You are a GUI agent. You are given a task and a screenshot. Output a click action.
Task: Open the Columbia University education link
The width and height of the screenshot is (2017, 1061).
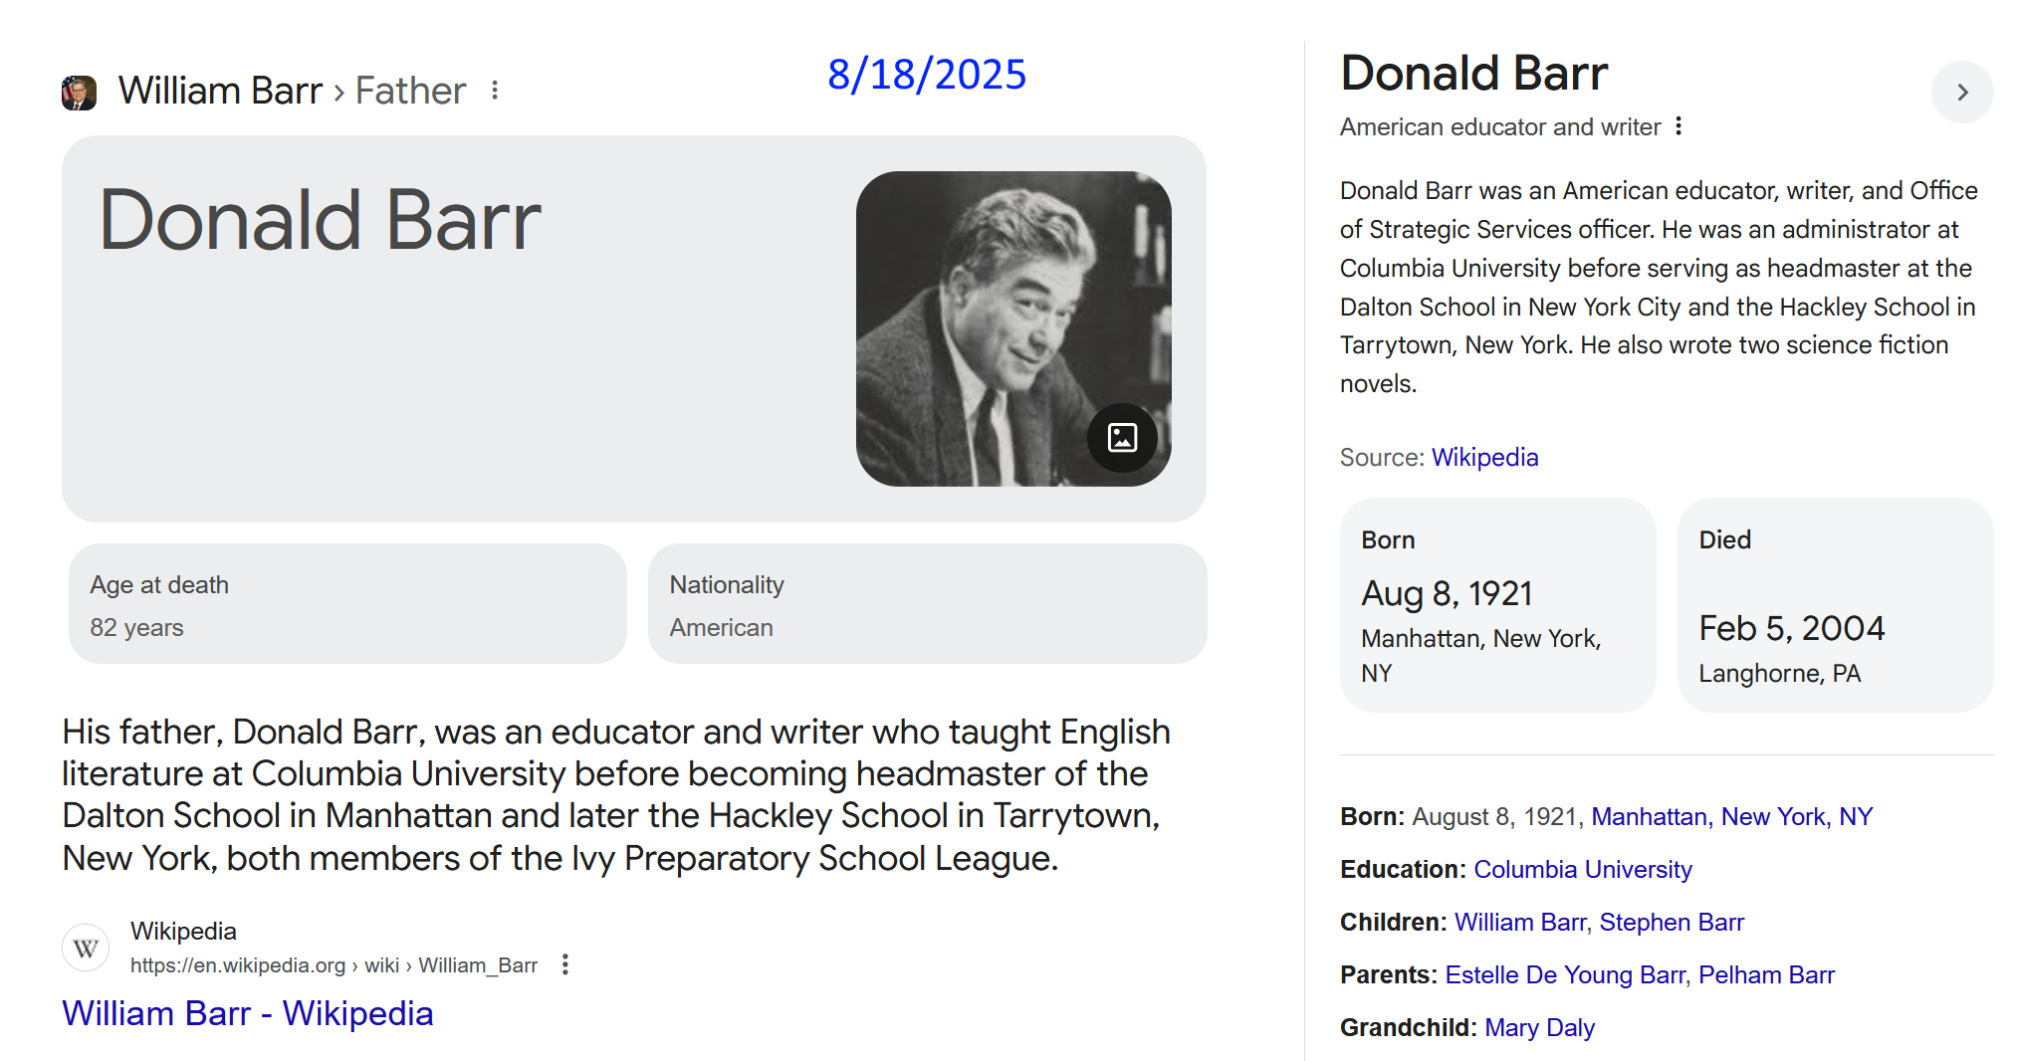(x=1582, y=869)
